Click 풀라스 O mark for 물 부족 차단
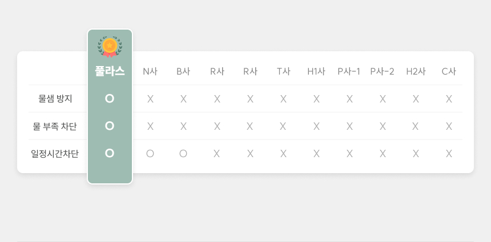Viewport: 491px width, 242px height. pos(110,126)
